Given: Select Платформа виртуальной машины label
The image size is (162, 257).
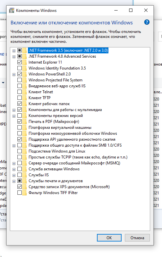Looking at the screenshot, I should pos(60,128).
